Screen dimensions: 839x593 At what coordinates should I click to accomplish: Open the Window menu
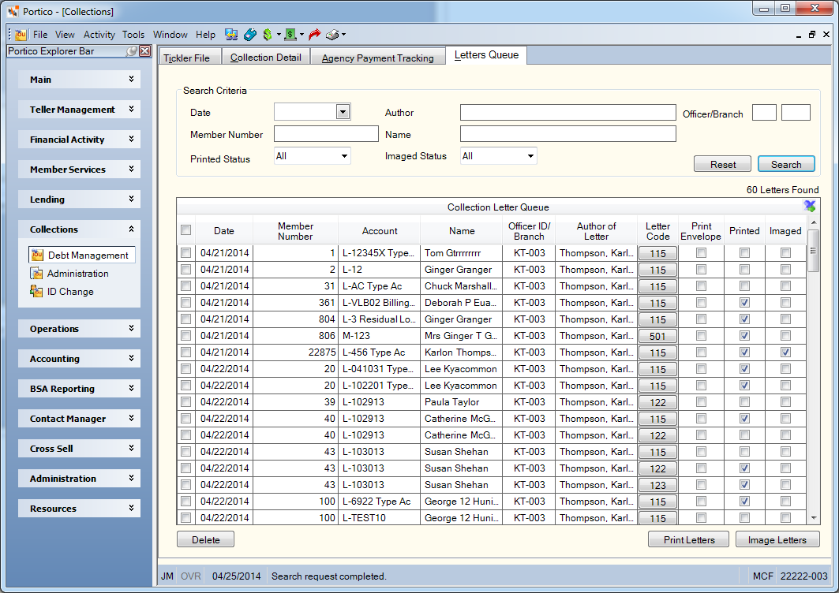[x=170, y=35]
